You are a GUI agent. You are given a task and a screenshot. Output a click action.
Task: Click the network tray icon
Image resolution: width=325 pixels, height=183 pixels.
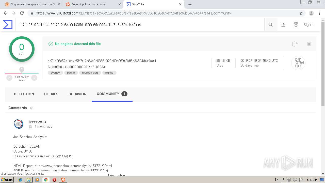pyautogui.click(x=289, y=180)
